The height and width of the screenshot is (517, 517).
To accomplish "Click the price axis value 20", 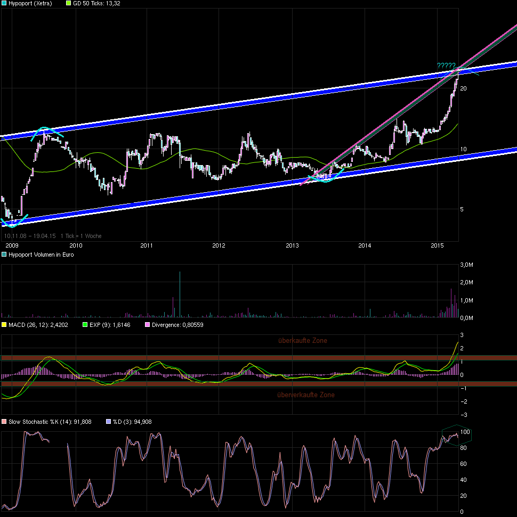I will [464, 88].
